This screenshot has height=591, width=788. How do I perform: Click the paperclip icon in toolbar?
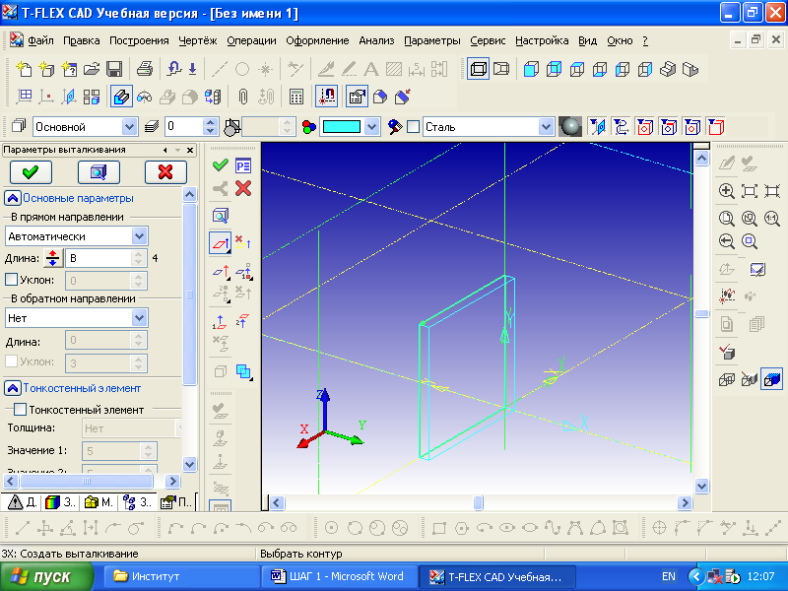[243, 97]
